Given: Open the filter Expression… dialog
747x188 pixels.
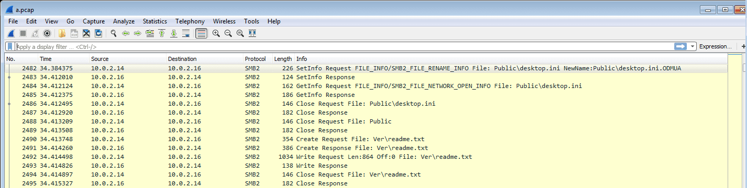Looking at the screenshot, I should (x=715, y=46).
